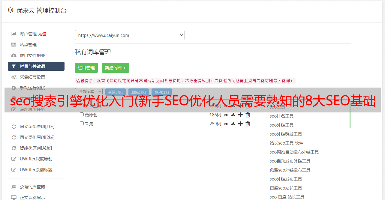Click the book icon beside 公有词库查询
This screenshot has width=385, height=200.
14,187
